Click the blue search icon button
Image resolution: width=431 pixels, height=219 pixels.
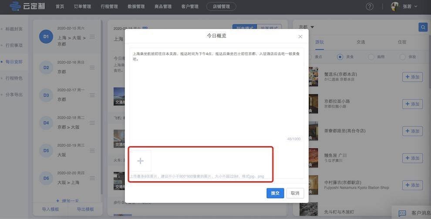[423, 27]
